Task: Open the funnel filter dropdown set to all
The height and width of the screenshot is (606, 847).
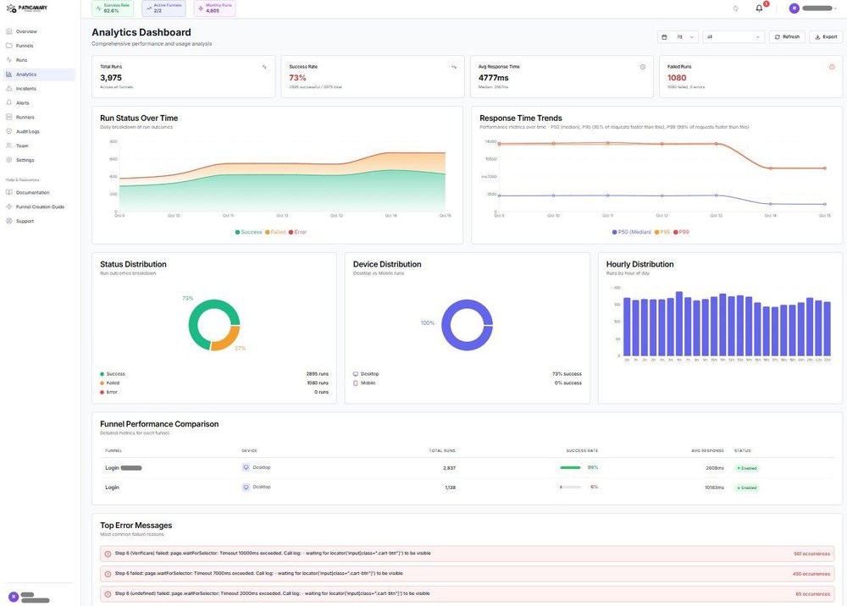Action: click(732, 36)
